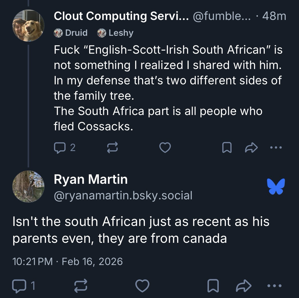Image resolution: width=299 pixels, height=298 pixels.
Task: Open the Clout Computing Servi... display name
Action: coord(121,16)
